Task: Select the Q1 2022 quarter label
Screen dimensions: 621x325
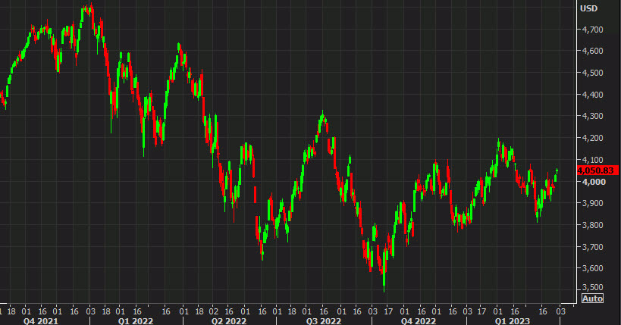Action: [136, 320]
